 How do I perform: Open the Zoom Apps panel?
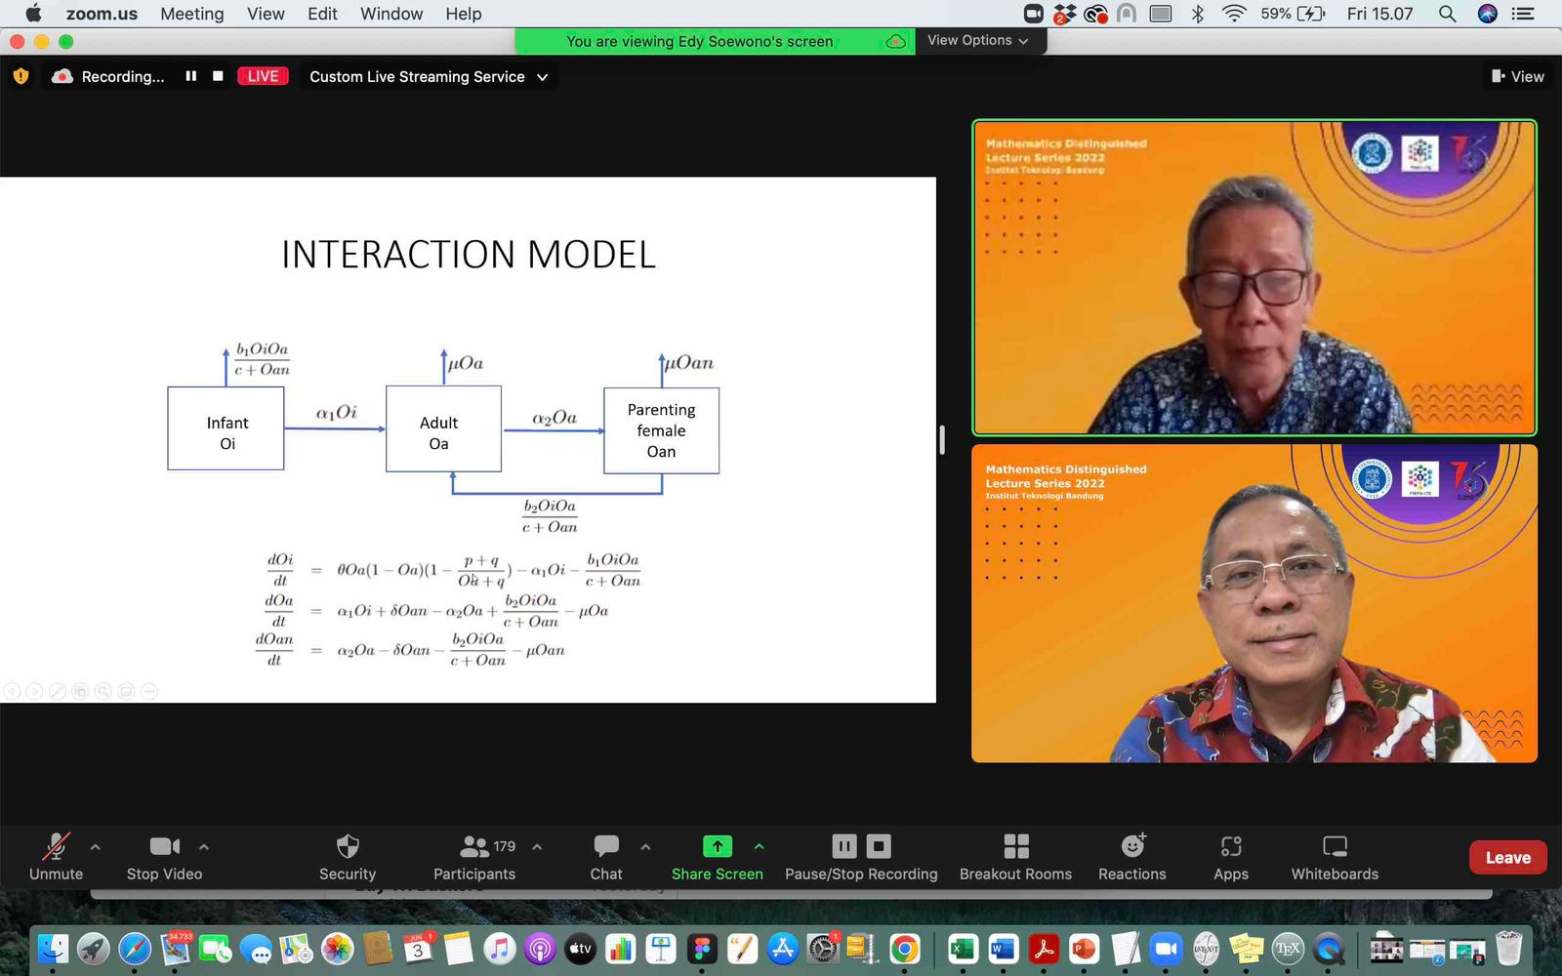[1230, 857]
